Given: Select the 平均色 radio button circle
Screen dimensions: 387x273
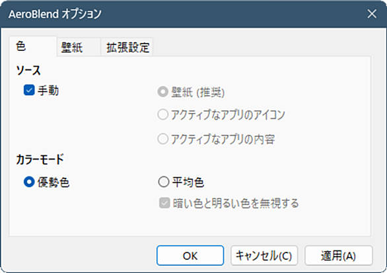Looking at the screenshot, I should pos(163,182).
